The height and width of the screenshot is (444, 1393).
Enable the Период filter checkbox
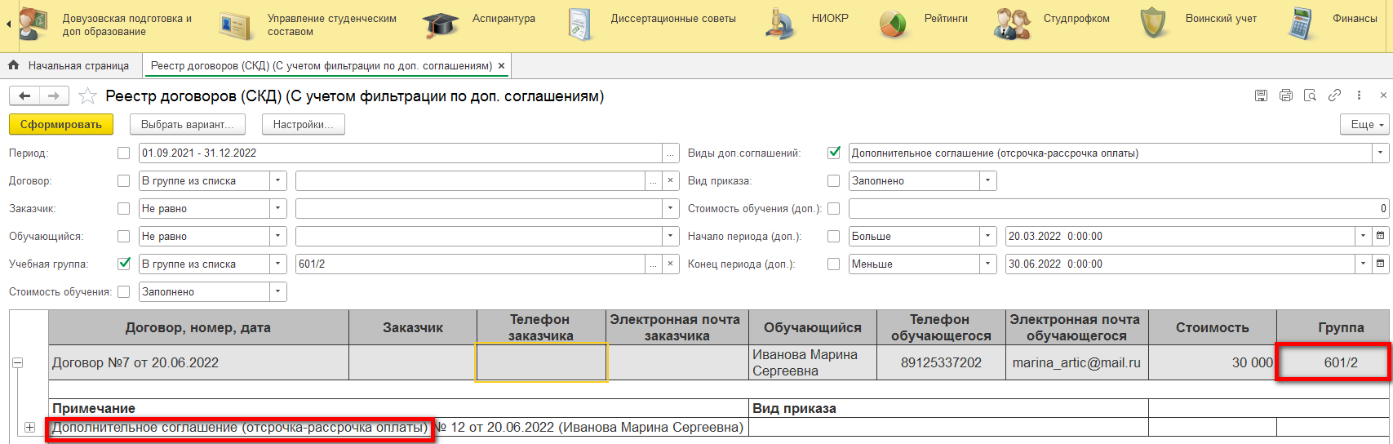tap(124, 153)
